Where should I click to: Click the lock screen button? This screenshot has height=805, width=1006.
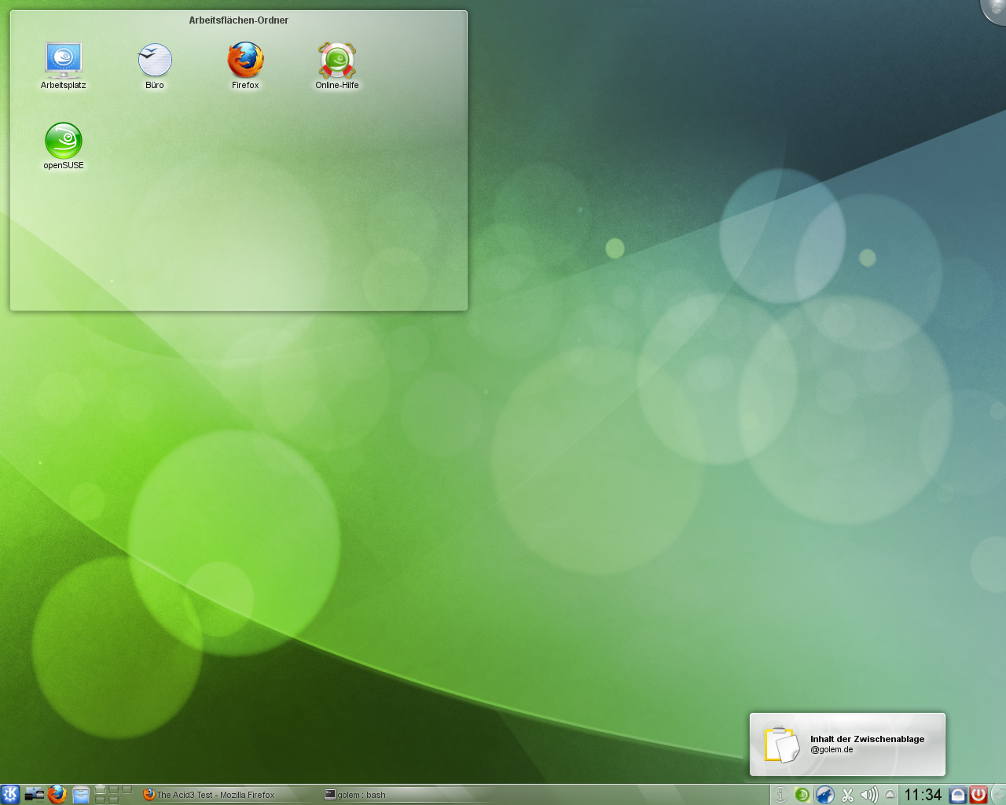pyautogui.click(x=958, y=795)
